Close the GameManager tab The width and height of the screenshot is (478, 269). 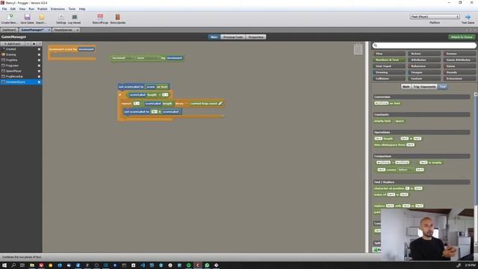click(x=49, y=30)
